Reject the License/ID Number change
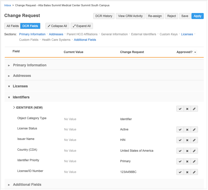This screenshot has height=190, width=208. pyautogui.click(x=187, y=172)
